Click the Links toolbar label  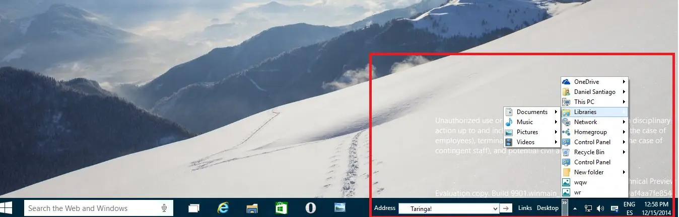click(525, 208)
